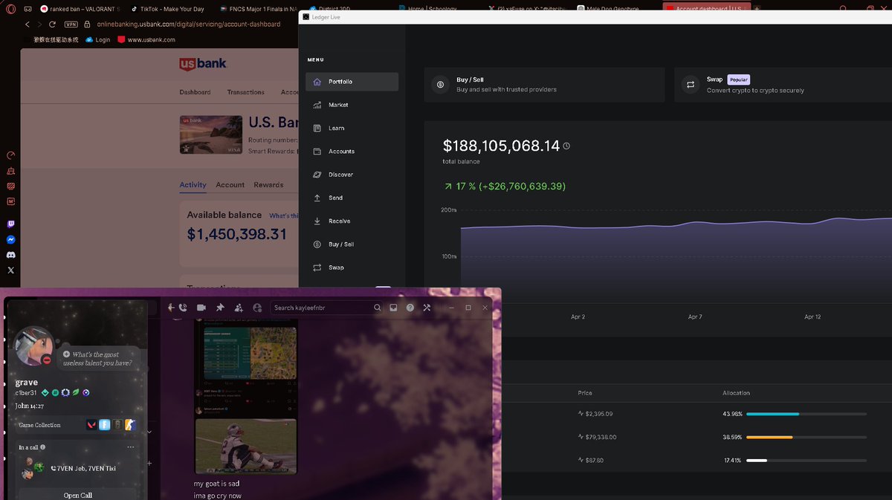Click the Valorant icon in Game Collection
The width and height of the screenshot is (892, 500).
coord(91,425)
